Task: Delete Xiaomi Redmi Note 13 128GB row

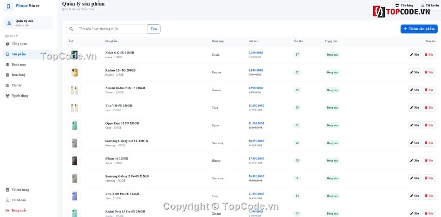Action: click(x=429, y=90)
